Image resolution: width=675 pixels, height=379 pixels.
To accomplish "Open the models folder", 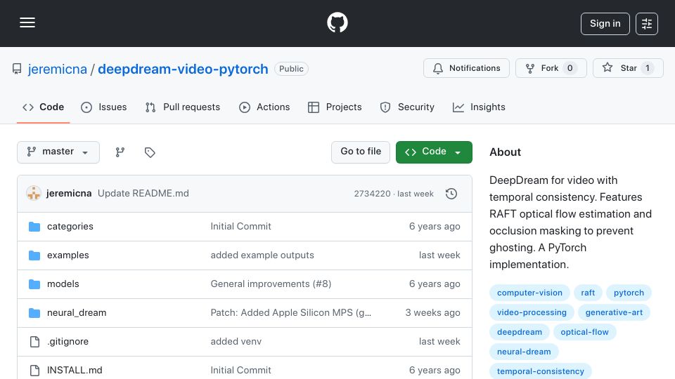I will tap(63, 284).
